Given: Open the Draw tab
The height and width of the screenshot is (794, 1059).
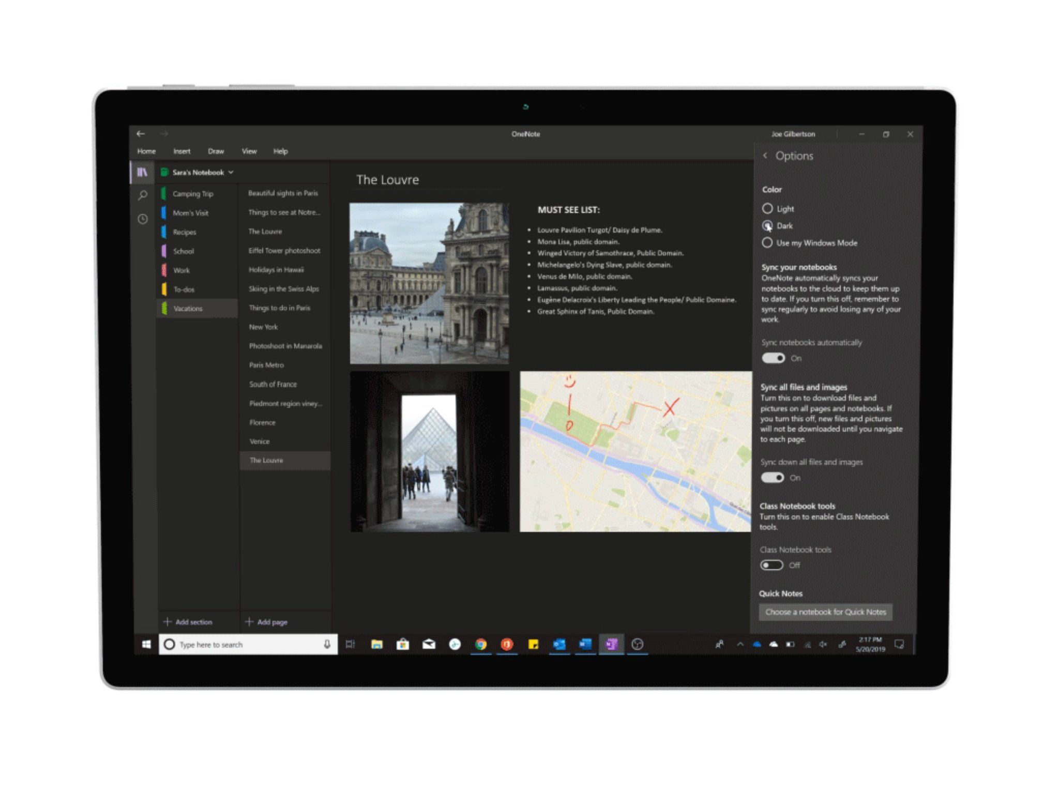Looking at the screenshot, I should (216, 151).
